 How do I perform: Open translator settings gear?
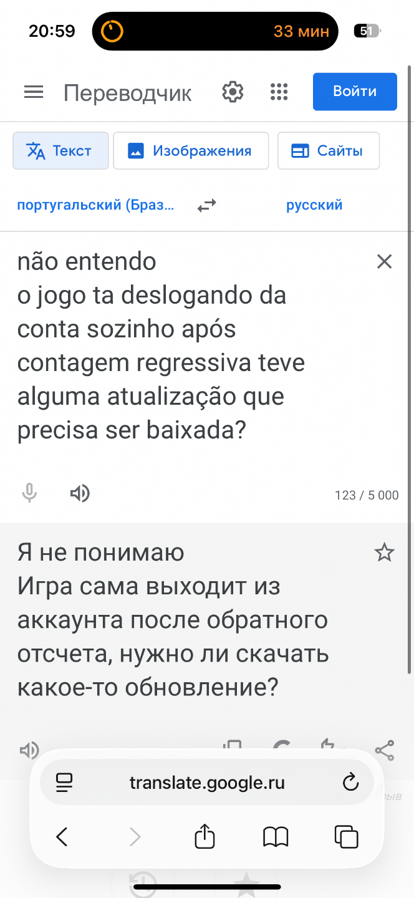[x=233, y=92]
